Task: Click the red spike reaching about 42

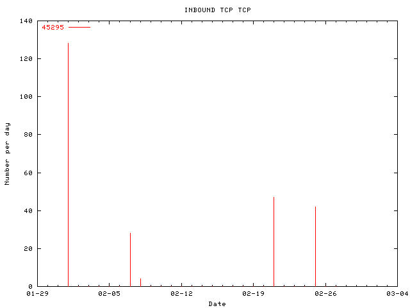Action: 315,246
